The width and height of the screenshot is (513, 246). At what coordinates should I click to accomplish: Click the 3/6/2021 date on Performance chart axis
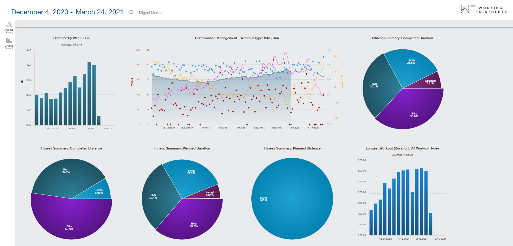(x=295, y=128)
